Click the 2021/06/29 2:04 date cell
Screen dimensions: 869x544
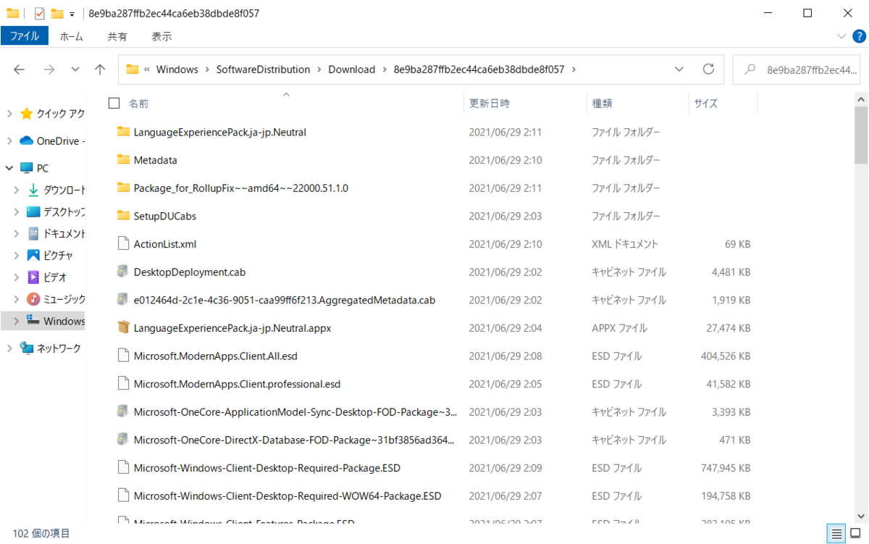[x=505, y=328]
